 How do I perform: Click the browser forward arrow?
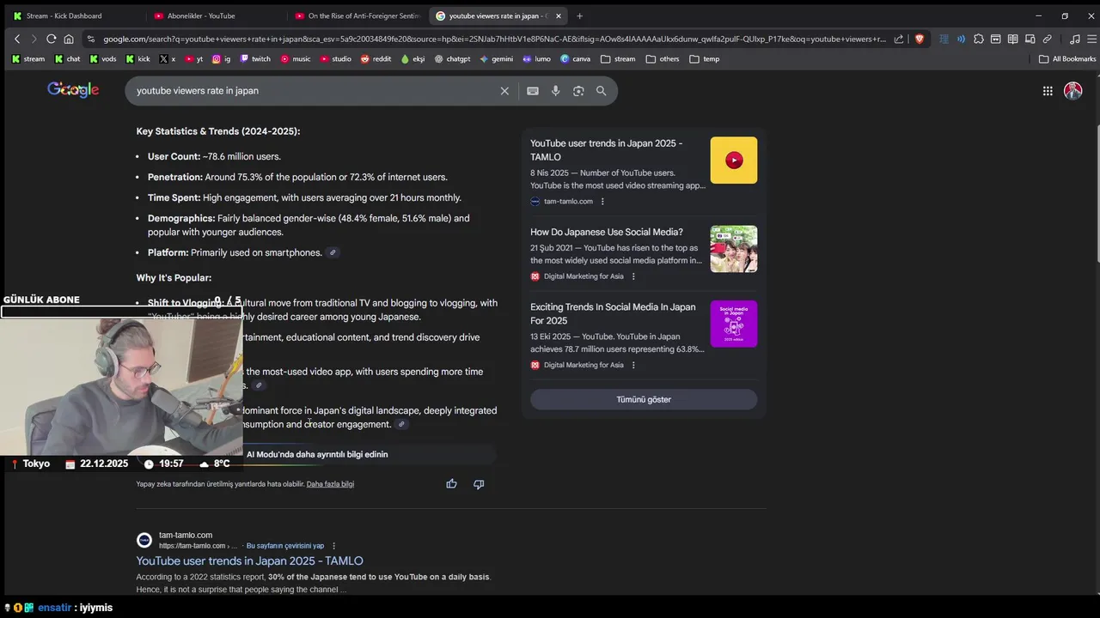point(34,39)
